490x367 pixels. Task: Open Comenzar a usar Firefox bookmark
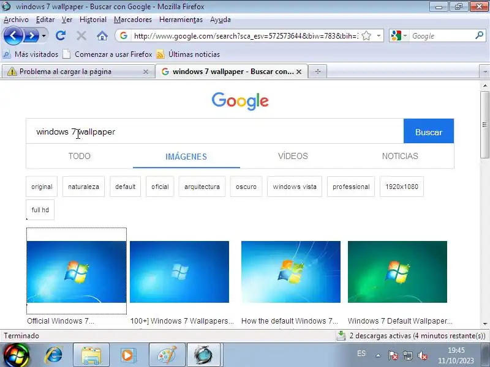click(107, 54)
